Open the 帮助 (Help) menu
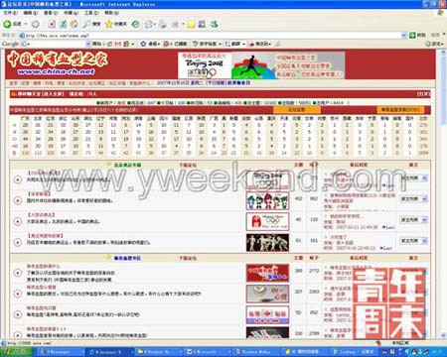Screen dimensions: 447x357 click(111, 13)
